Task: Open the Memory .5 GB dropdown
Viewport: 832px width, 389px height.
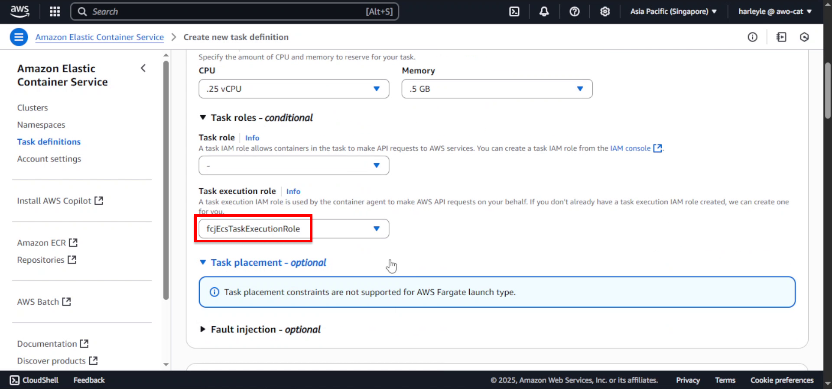Action: pyautogui.click(x=497, y=89)
